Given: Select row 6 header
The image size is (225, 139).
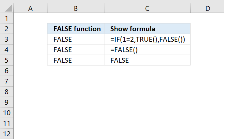Looking at the screenshot, I should tap(7, 71).
